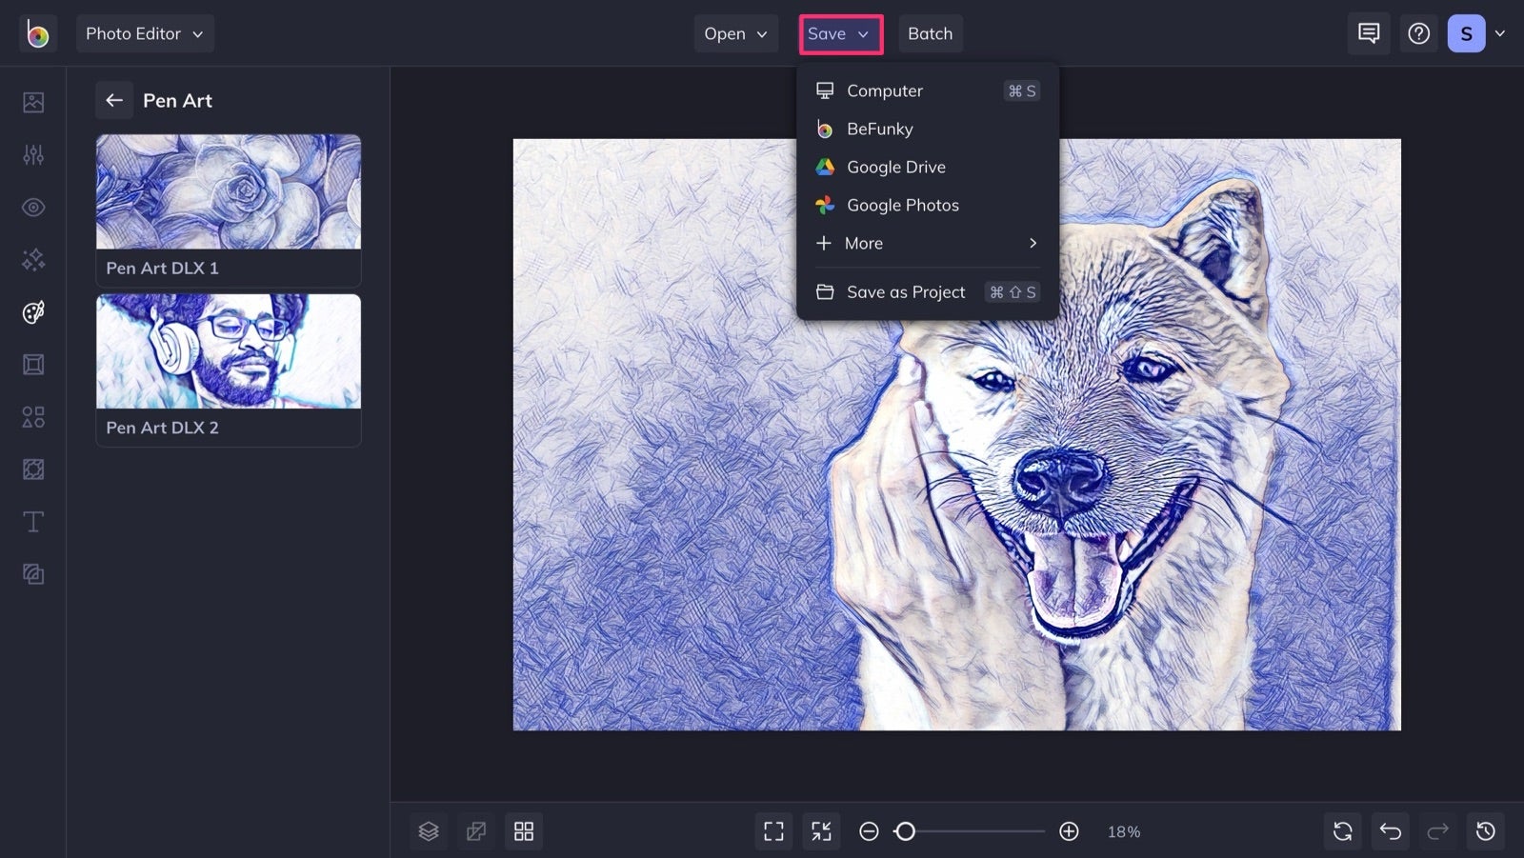
Task: Apply the Pen Art DLX 2 effect thumbnail
Action: click(x=228, y=351)
